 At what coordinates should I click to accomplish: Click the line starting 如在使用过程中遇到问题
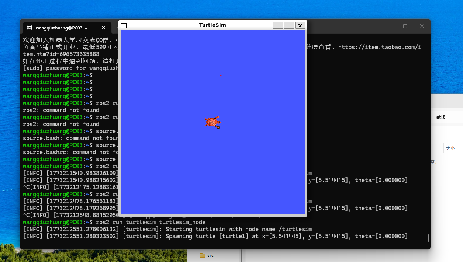point(70,61)
